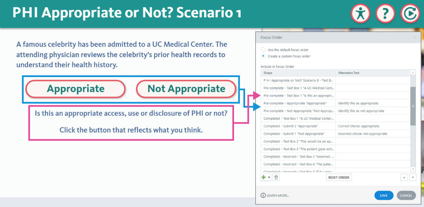Click the info icon beside Learn More

(x=263, y=196)
